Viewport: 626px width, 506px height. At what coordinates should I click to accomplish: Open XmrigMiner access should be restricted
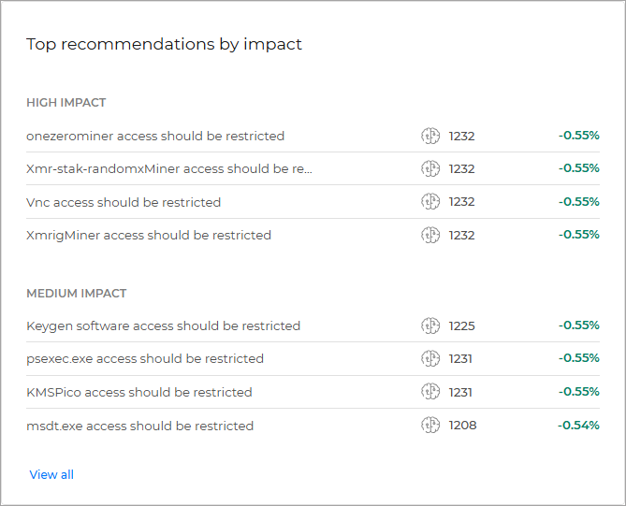pyautogui.click(x=149, y=235)
